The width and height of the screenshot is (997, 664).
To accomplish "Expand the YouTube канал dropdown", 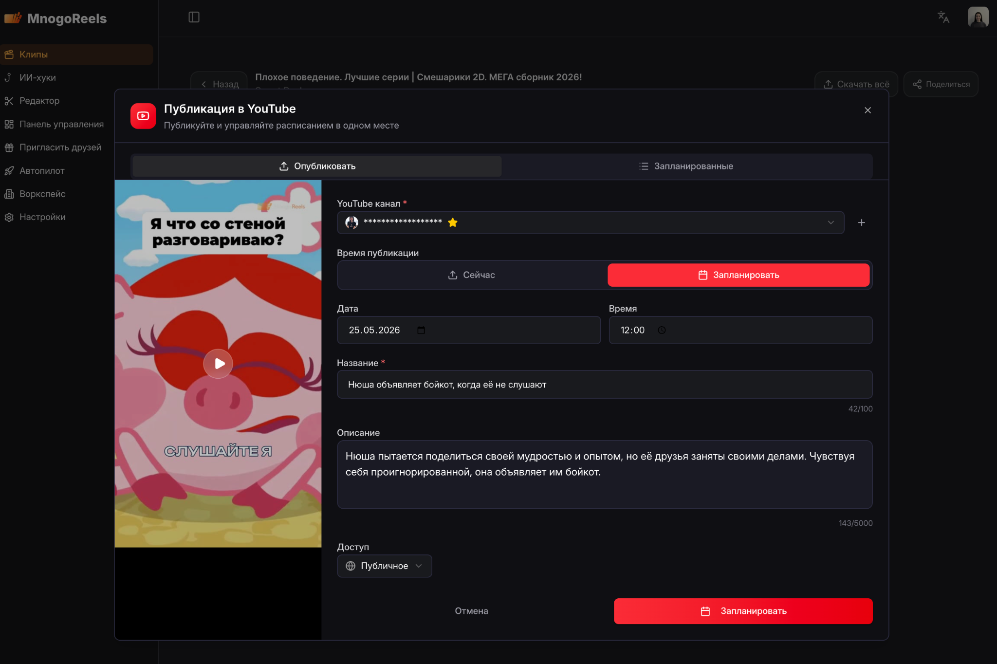I will pyautogui.click(x=591, y=222).
